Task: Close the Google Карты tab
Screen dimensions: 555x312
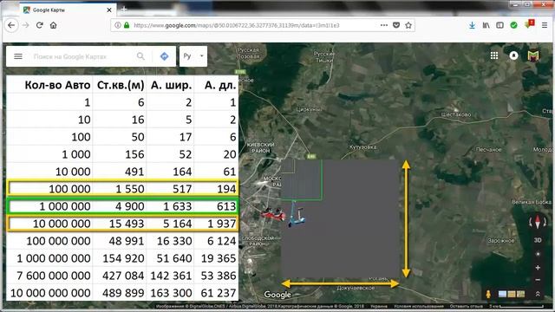Action: tap(109, 10)
